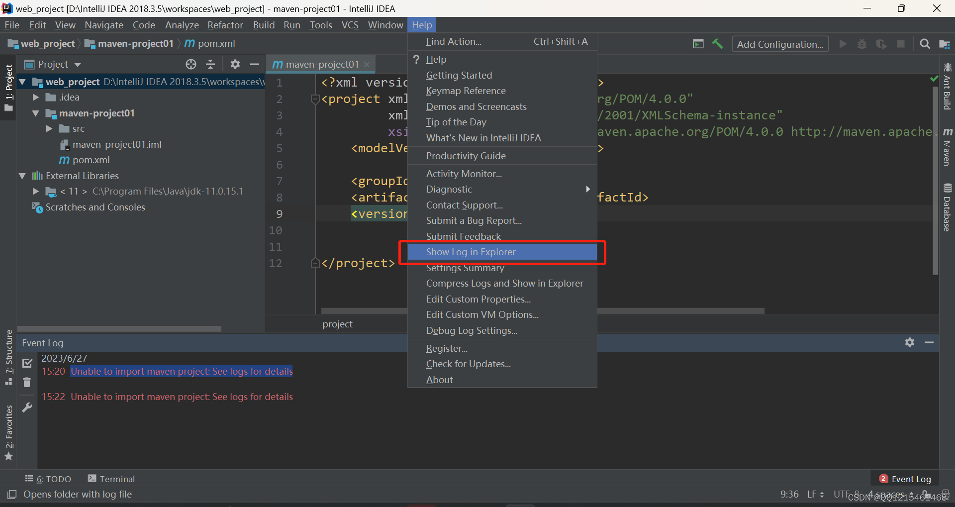Open the LF line separator selector
Image resolution: width=955 pixels, height=507 pixels.
pyautogui.click(x=816, y=494)
